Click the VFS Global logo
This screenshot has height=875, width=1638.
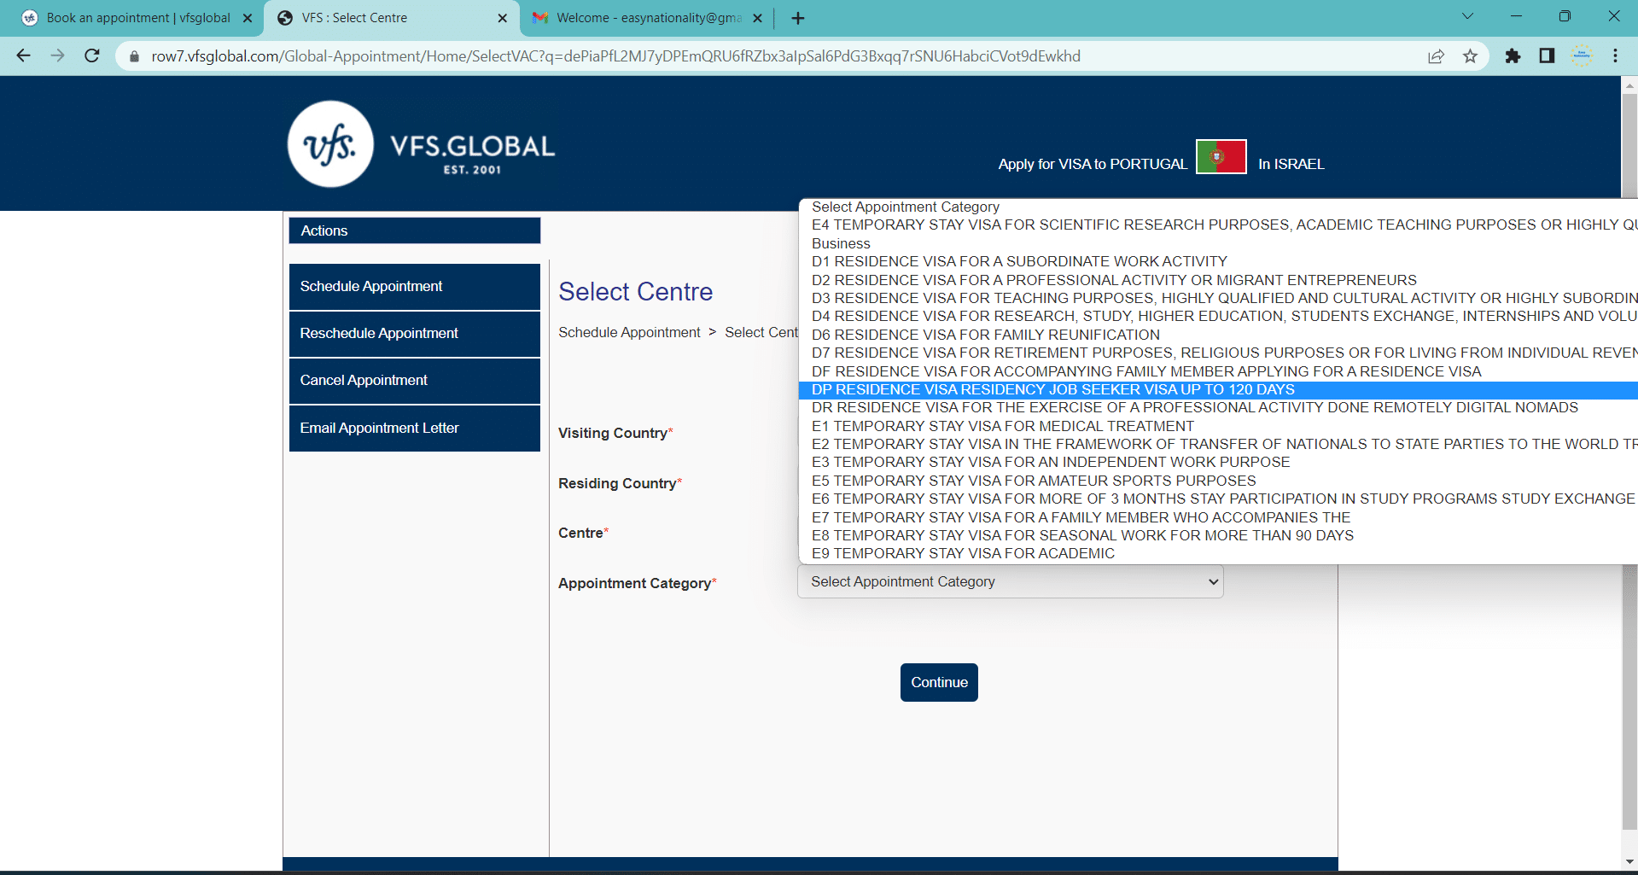(422, 144)
